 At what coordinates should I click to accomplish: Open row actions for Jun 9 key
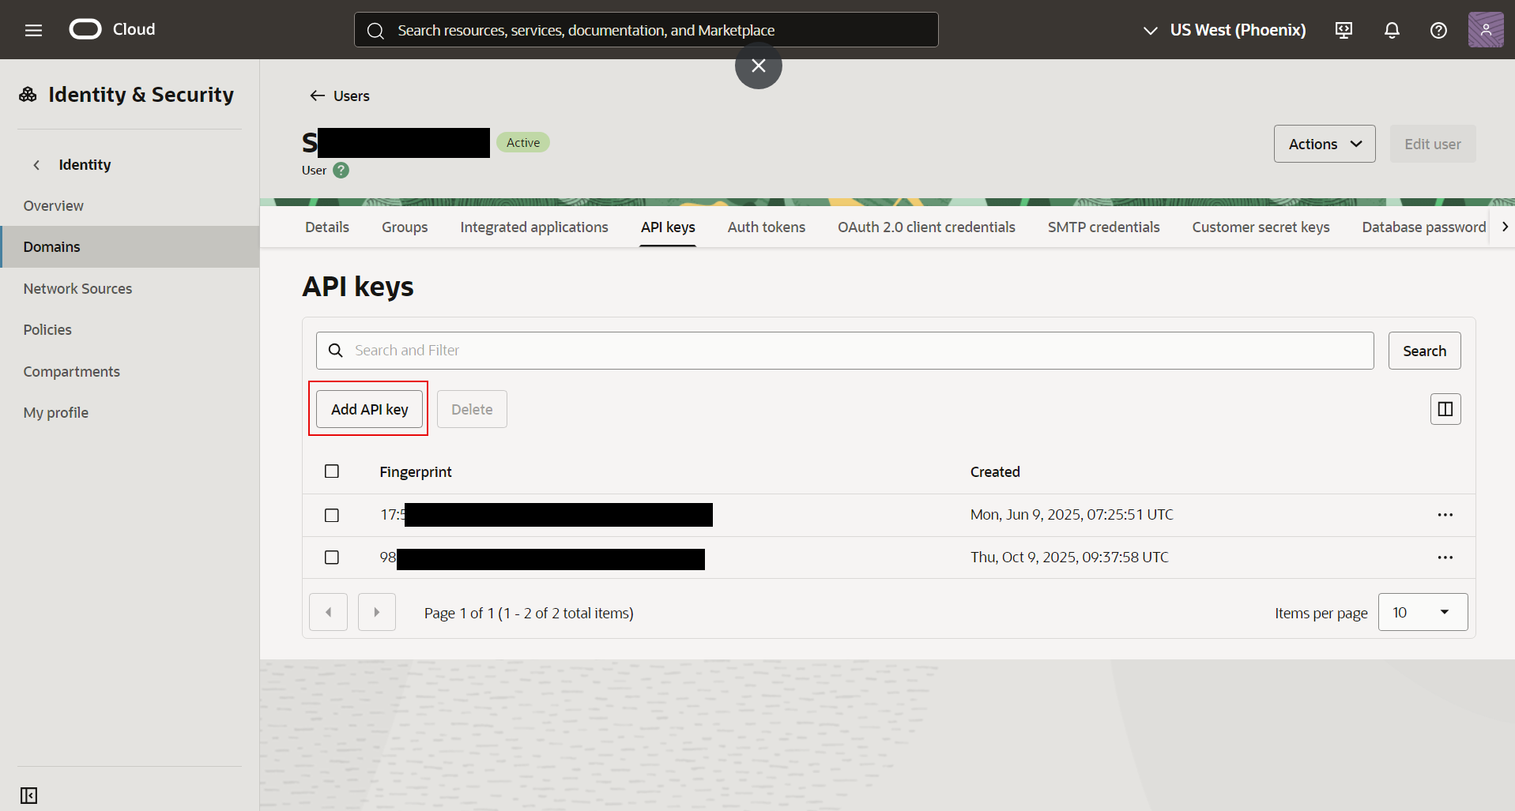point(1445,515)
